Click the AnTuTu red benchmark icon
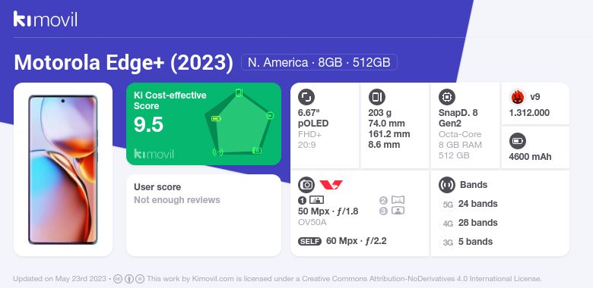 pyautogui.click(x=517, y=97)
